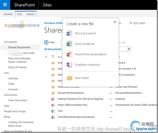Click PowerPoint icon beside INext 2009 metadata Pres
The image size is (158, 133).
click(53, 105)
